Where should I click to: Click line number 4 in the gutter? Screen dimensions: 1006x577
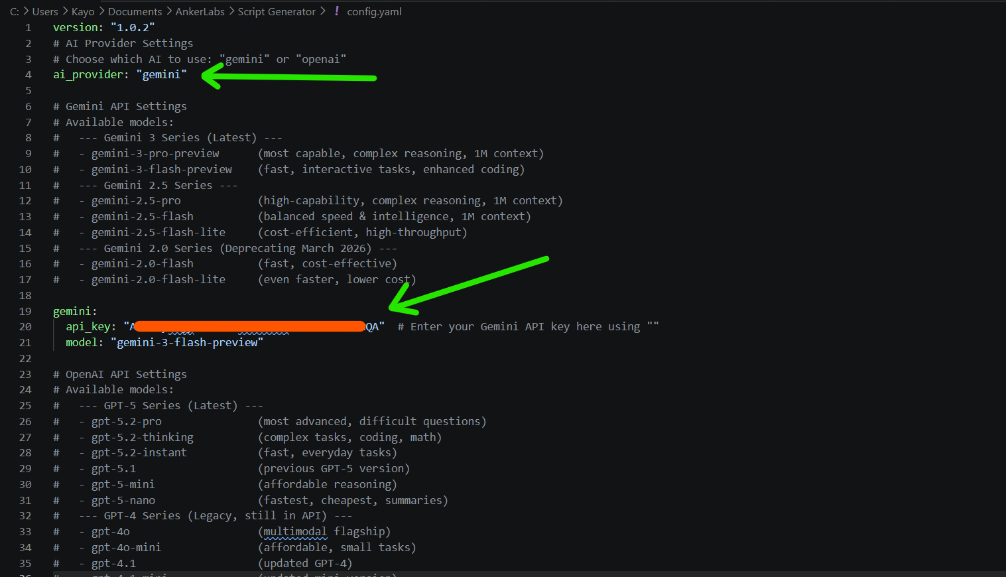[28, 74]
